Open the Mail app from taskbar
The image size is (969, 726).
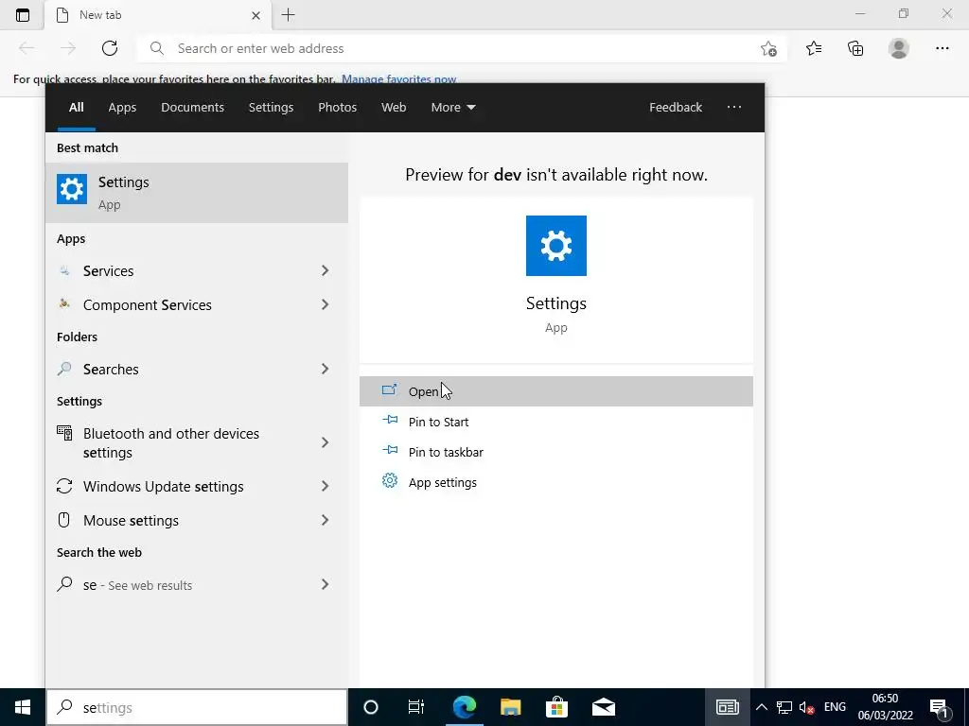click(x=603, y=707)
